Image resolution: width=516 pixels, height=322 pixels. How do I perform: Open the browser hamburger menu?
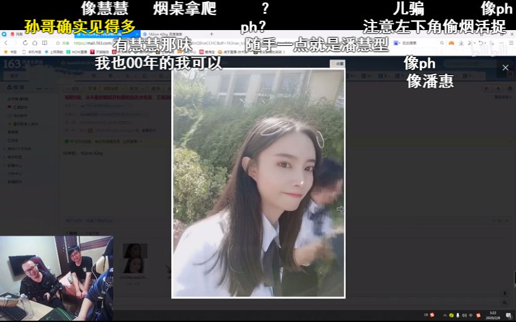point(511,43)
